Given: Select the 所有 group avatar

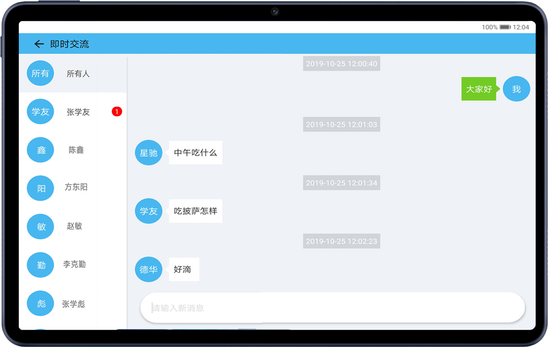Looking at the screenshot, I should [40, 73].
